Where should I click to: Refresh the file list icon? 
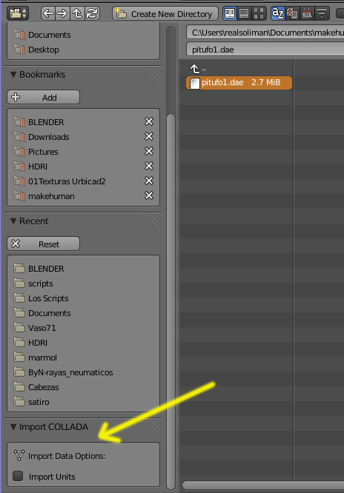coord(92,13)
